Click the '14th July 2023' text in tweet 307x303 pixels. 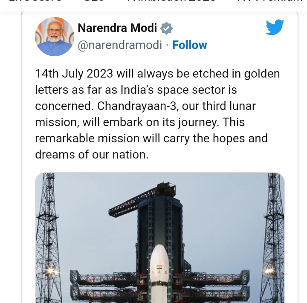(74, 74)
